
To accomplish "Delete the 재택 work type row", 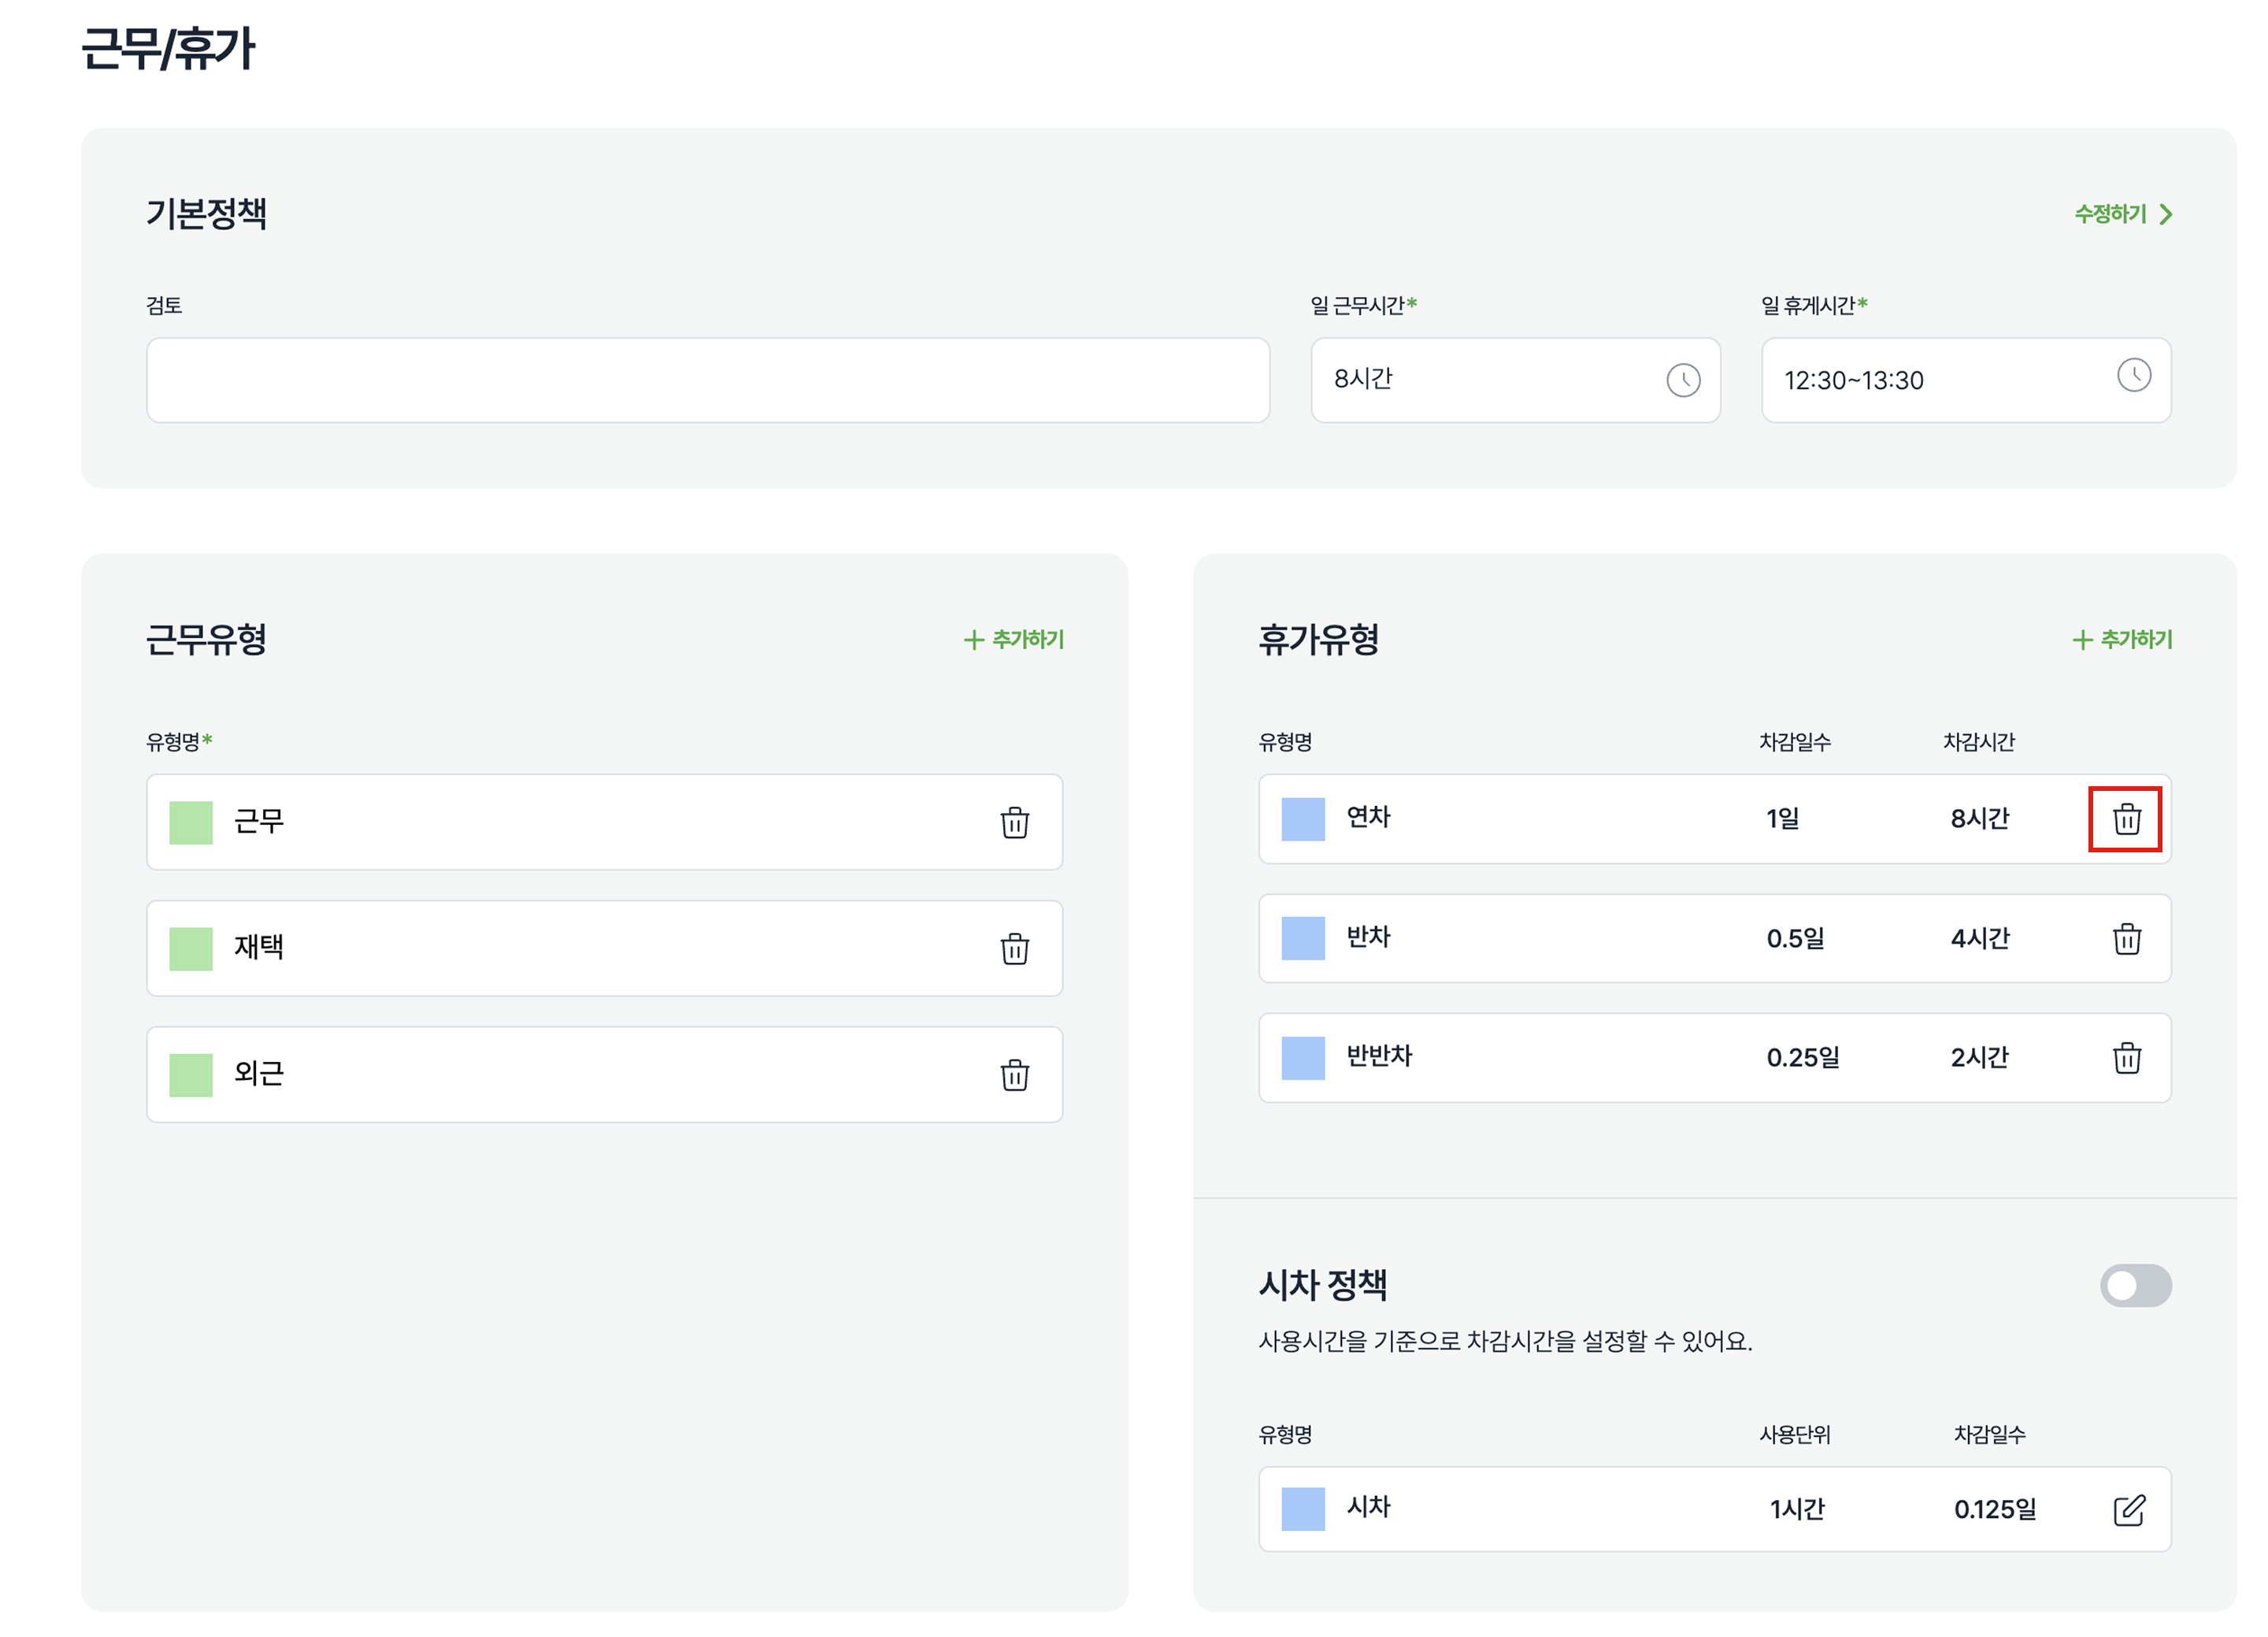I will 1015,948.
